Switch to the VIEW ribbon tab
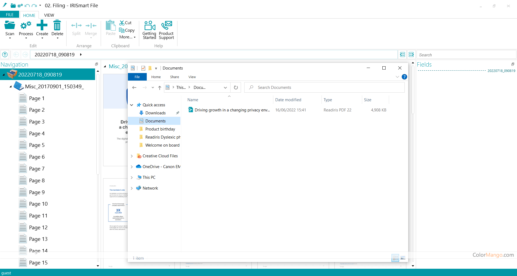Viewport: 517px width, 276px height. click(49, 15)
